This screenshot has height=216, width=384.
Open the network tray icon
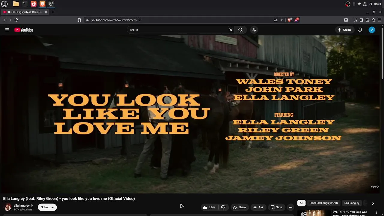pos(365,4)
